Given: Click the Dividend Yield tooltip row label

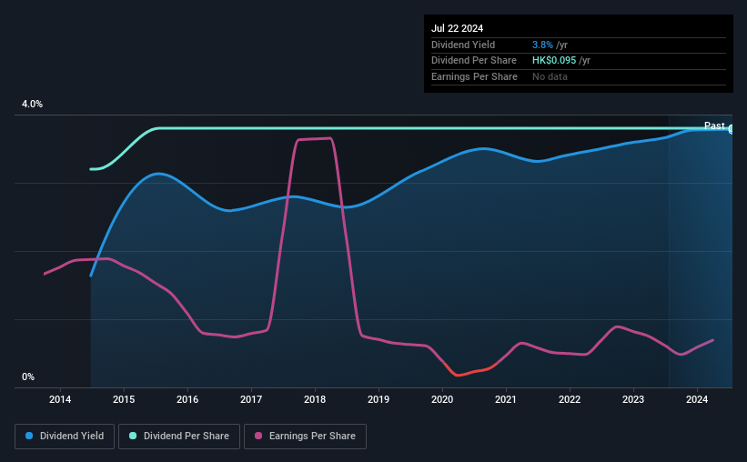Looking at the screenshot, I should (x=463, y=45).
